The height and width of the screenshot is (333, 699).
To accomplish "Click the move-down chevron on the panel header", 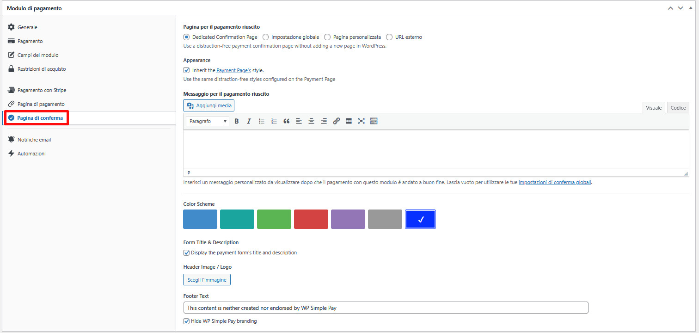I will coord(681,8).
